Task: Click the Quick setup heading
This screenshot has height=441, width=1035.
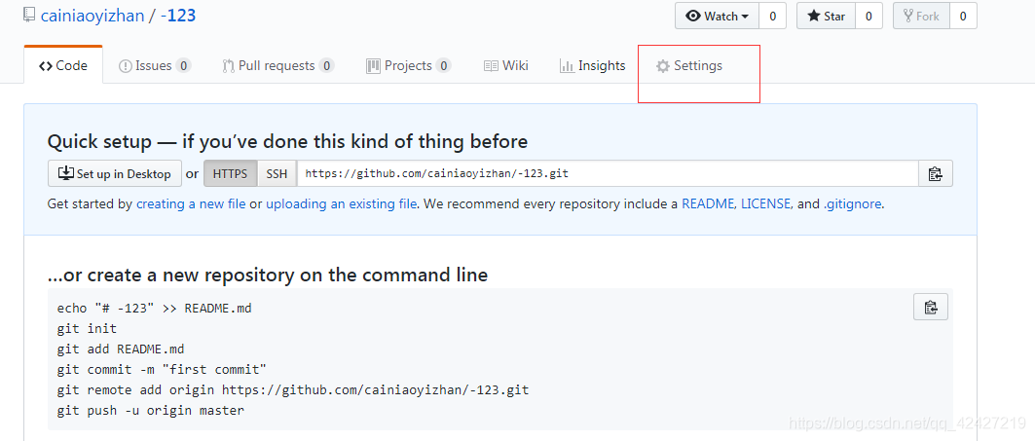Action: (x=287, y=141)
